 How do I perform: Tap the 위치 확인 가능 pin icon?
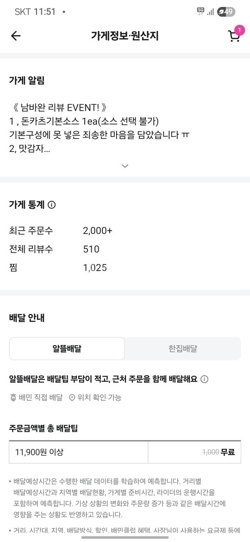(72, 397)
